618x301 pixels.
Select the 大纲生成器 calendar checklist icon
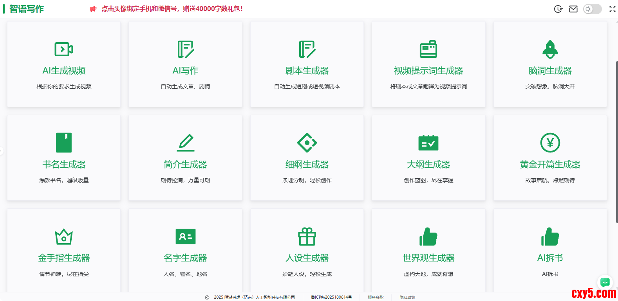click(428, 143)
